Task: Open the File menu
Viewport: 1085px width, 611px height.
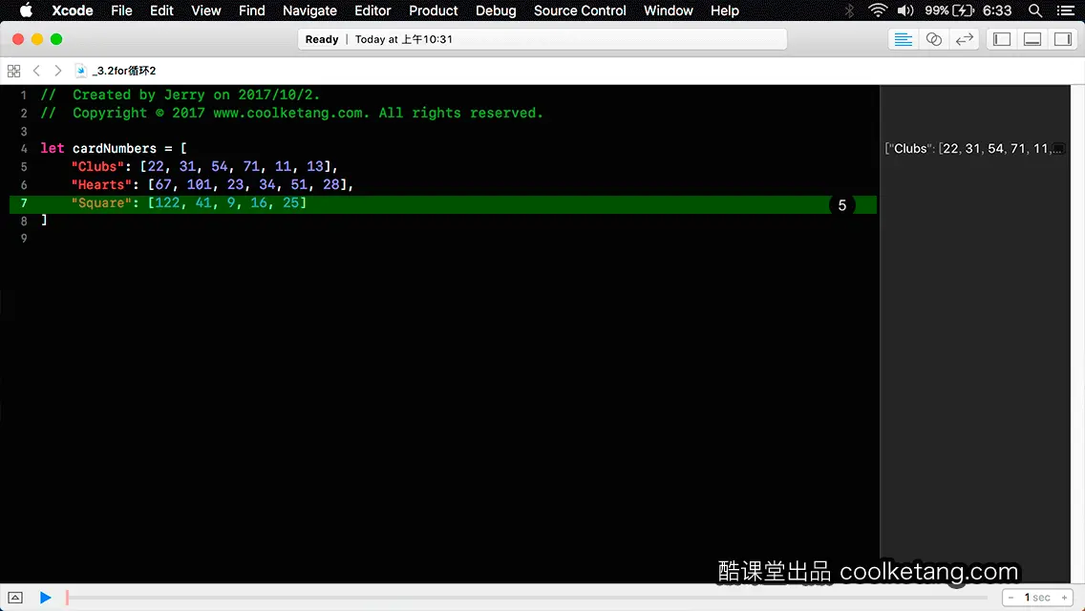Action: (x=122, y=11)
